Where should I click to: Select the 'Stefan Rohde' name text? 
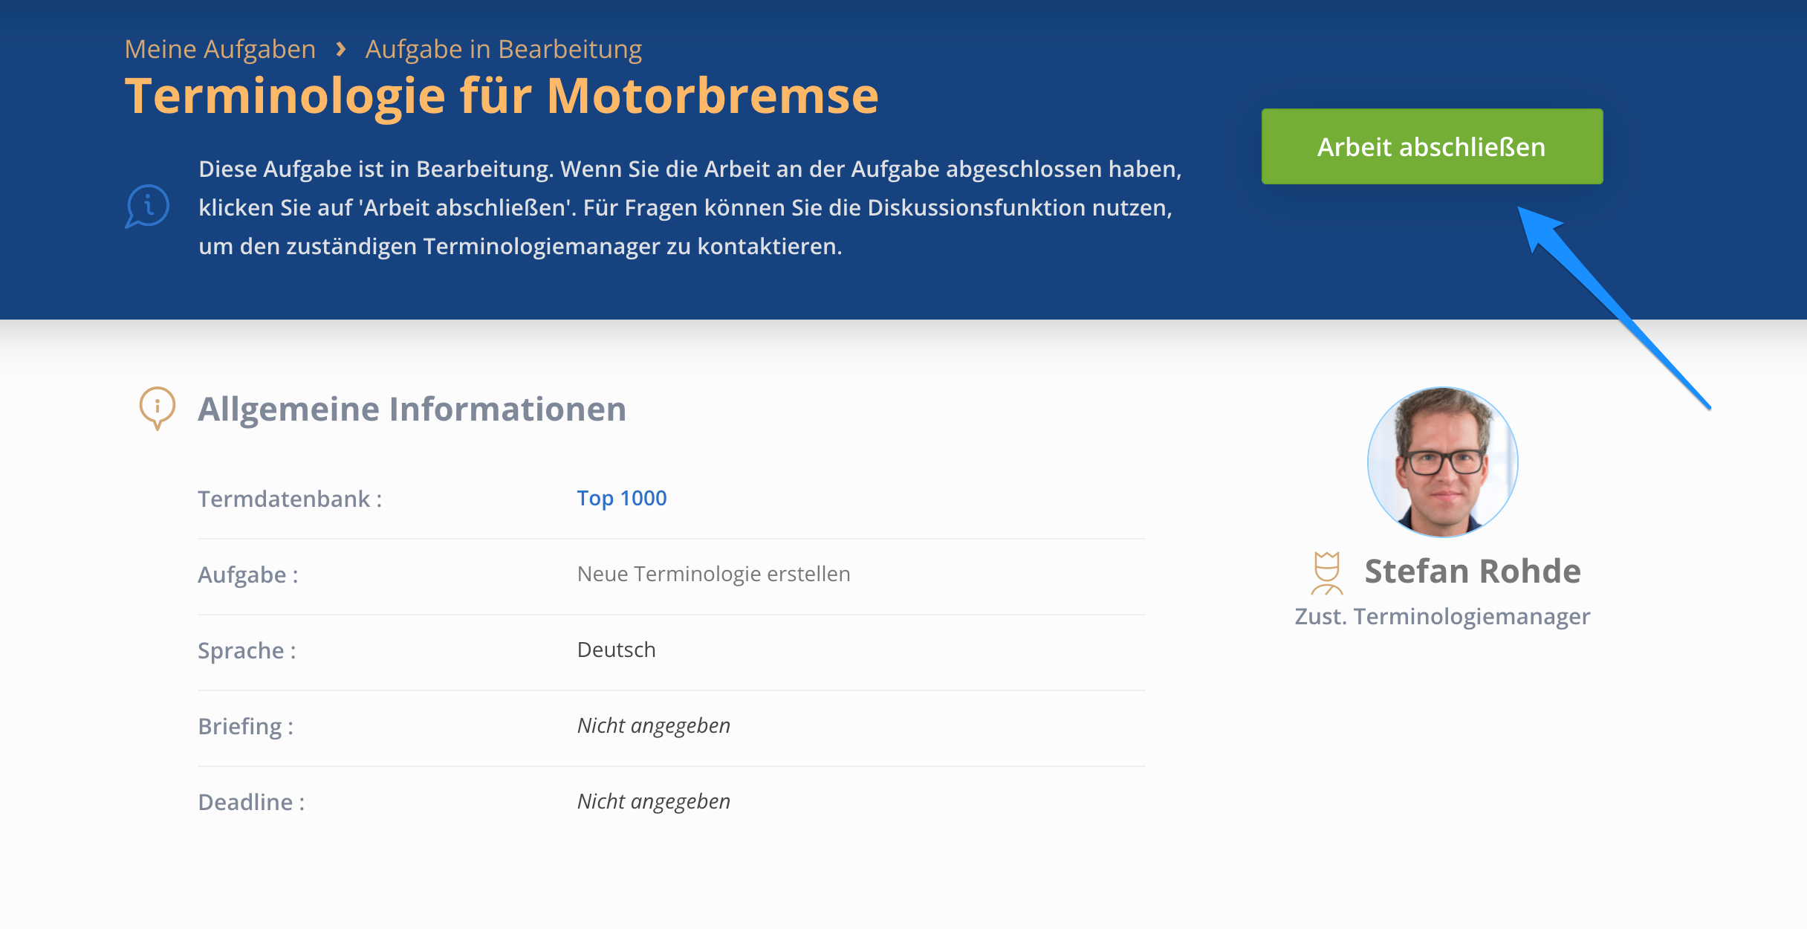click(1473, 572)
